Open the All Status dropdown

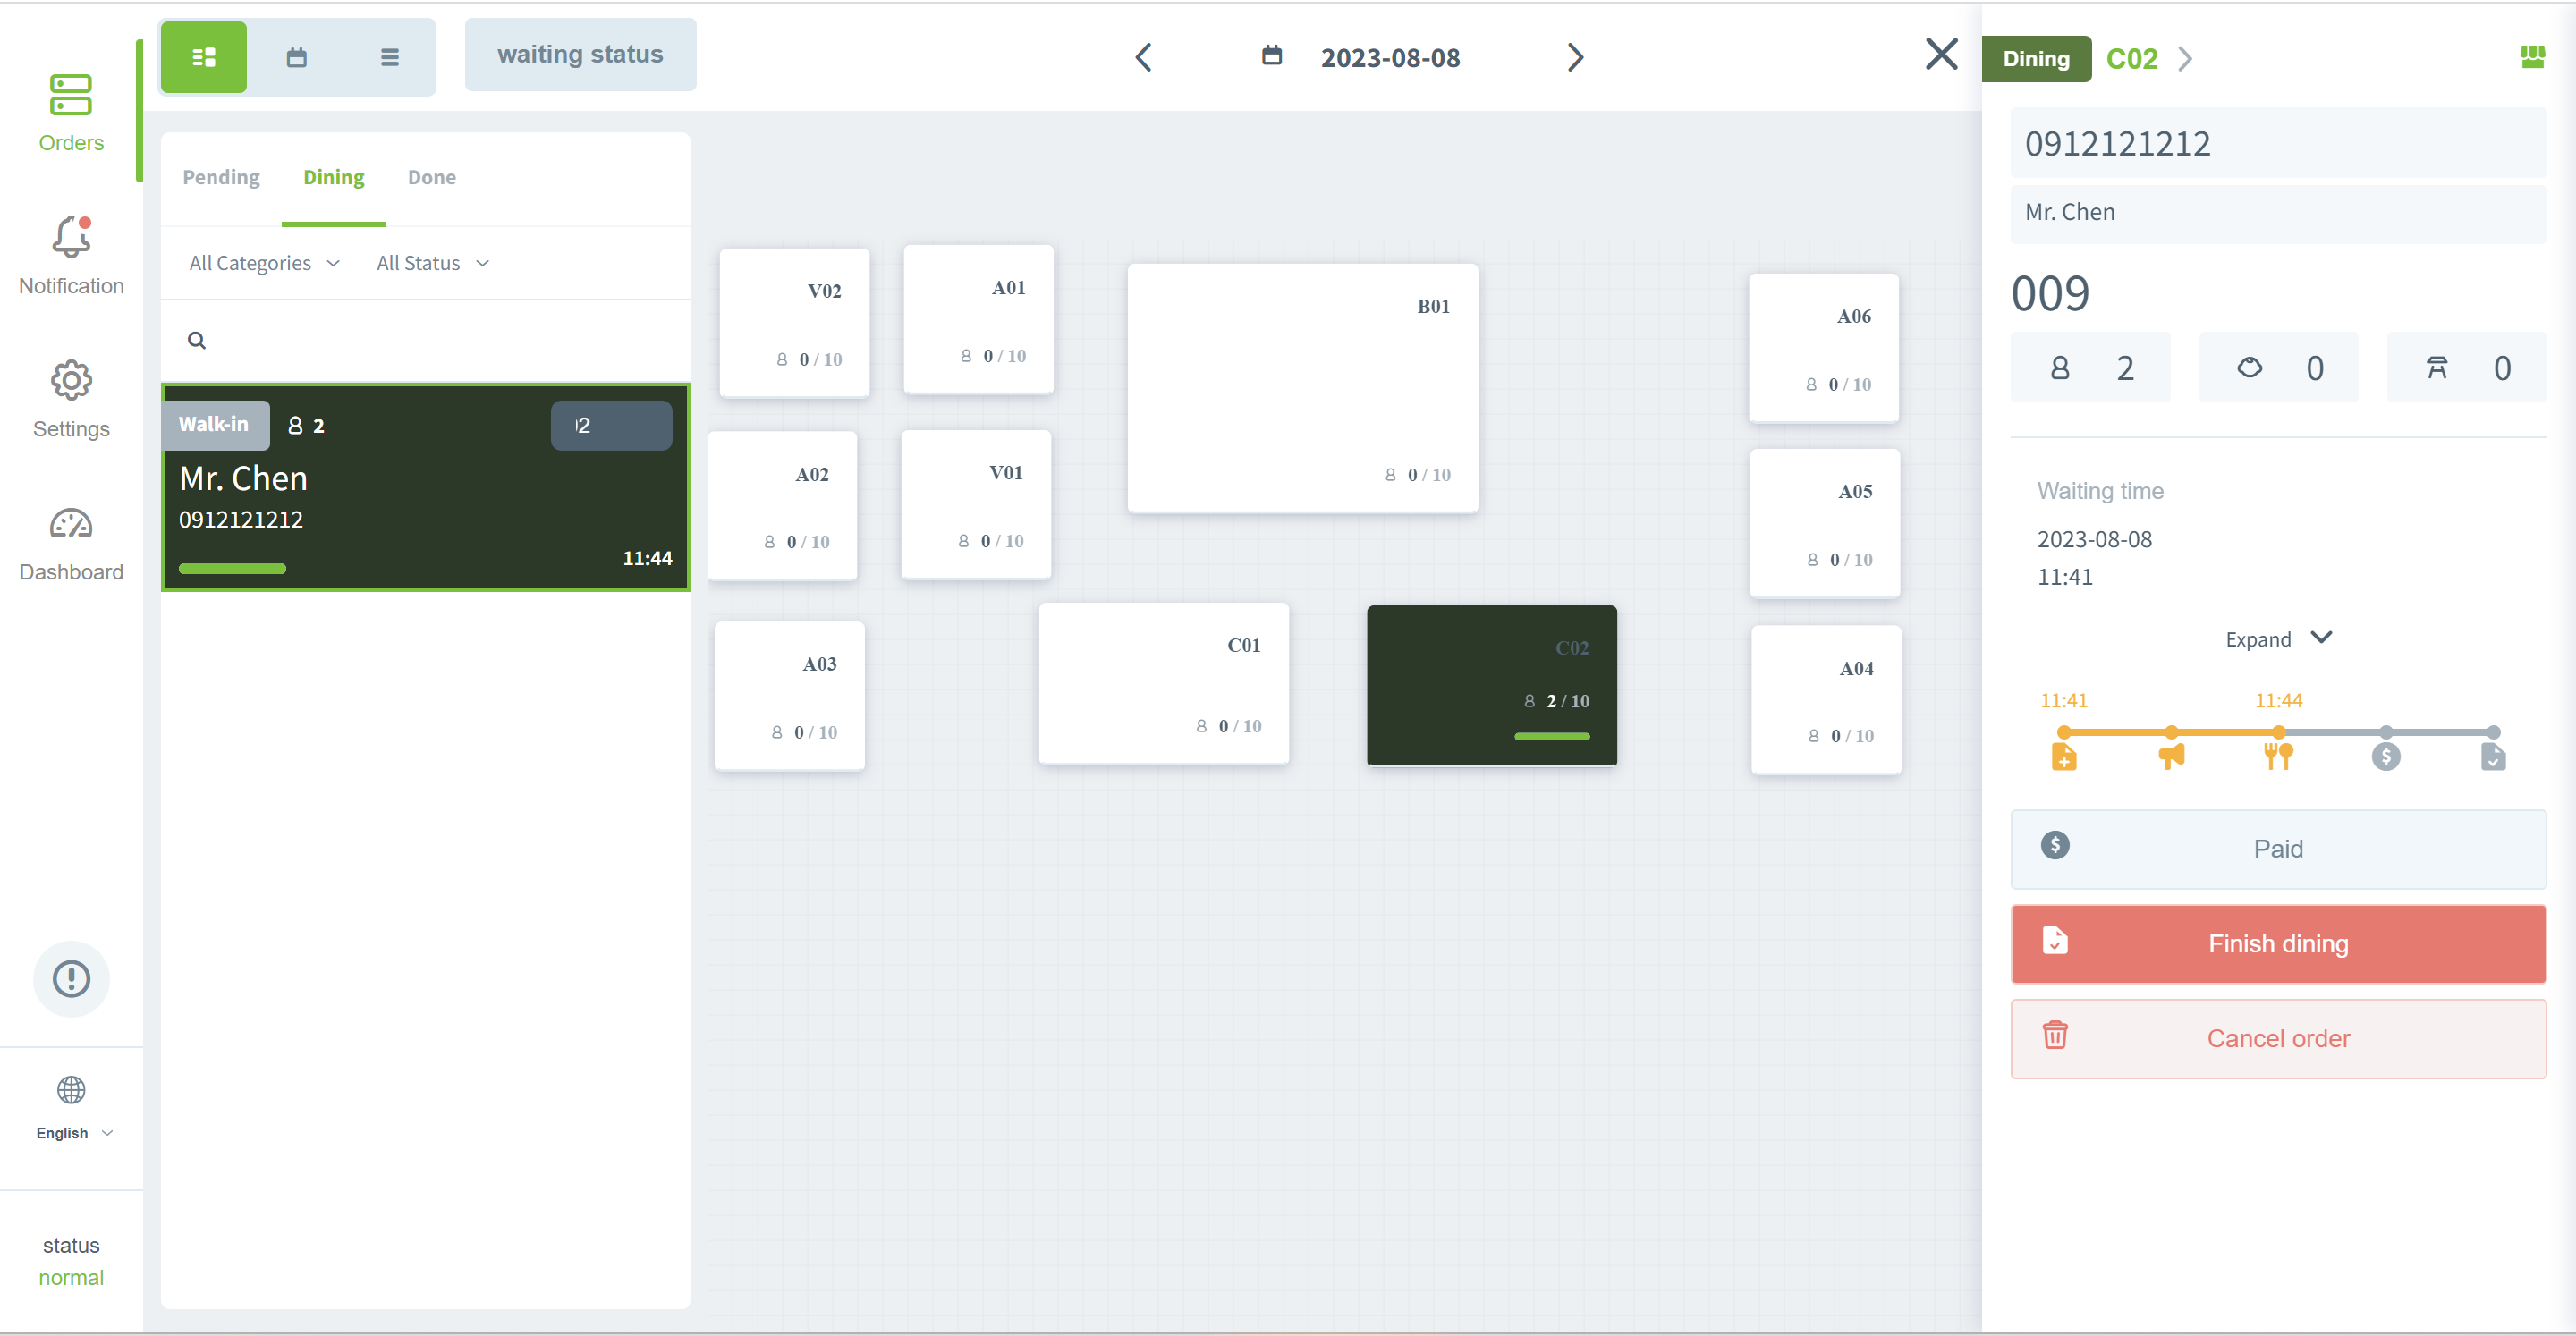click(432, 263)
